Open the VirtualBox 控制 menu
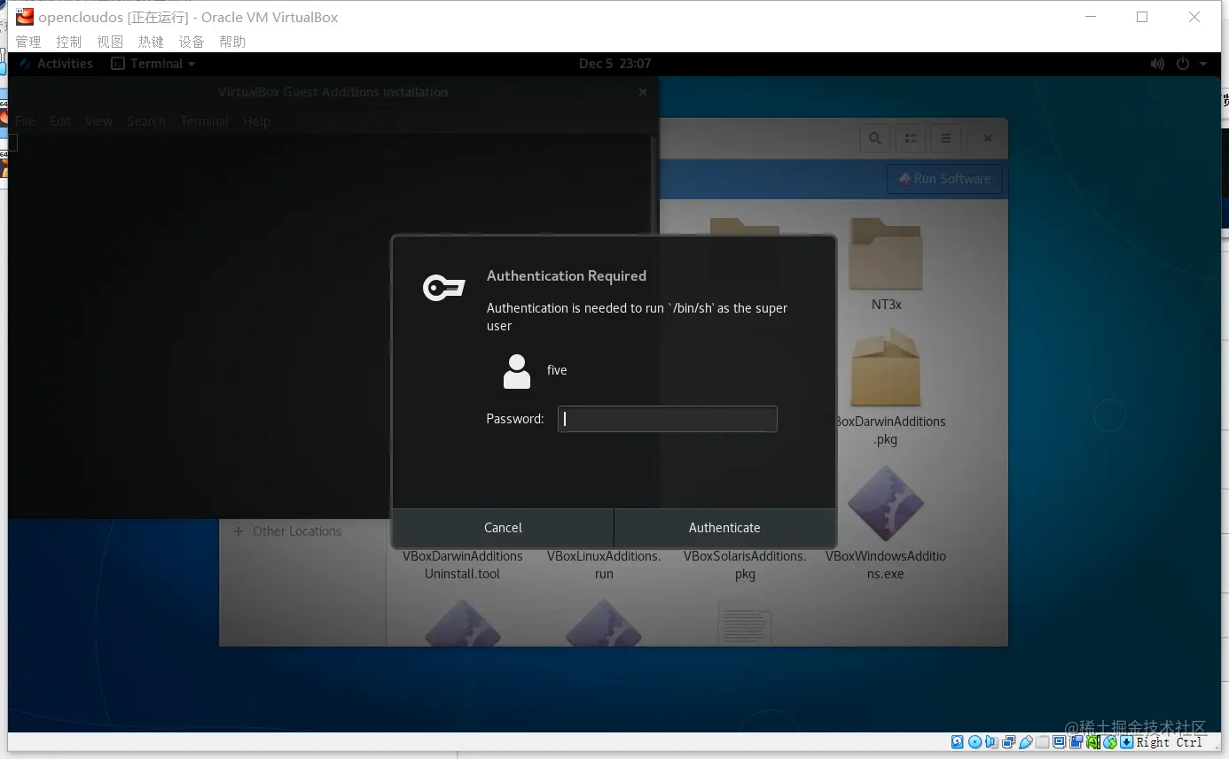 (69, 42)
